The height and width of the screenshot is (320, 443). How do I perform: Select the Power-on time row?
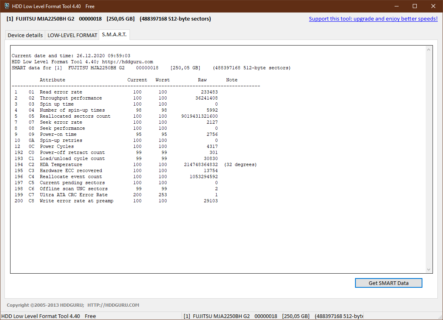point(116,134)
